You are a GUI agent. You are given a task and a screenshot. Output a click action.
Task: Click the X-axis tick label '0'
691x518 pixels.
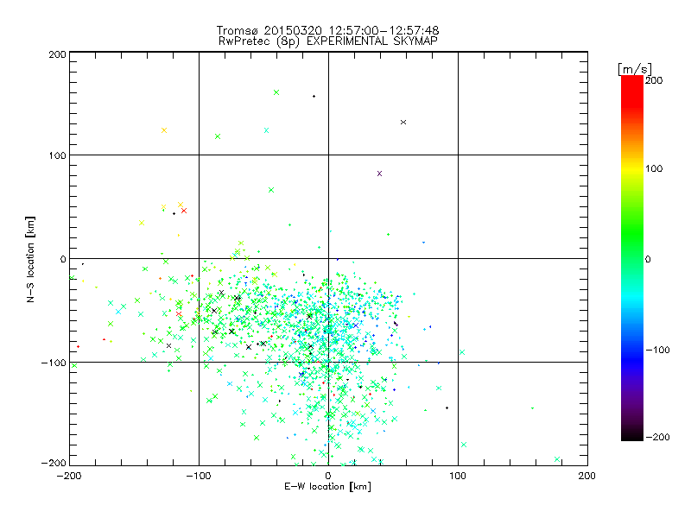328,476
